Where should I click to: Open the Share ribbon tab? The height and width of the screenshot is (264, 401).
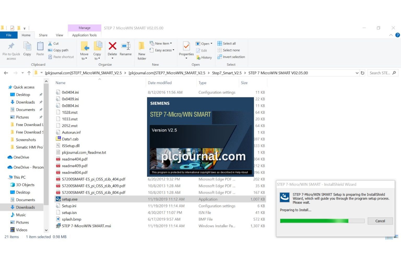tap(43, 35)
